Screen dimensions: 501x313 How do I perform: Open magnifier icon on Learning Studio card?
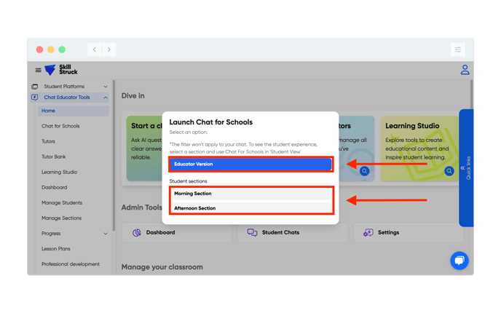click(449, 171)
